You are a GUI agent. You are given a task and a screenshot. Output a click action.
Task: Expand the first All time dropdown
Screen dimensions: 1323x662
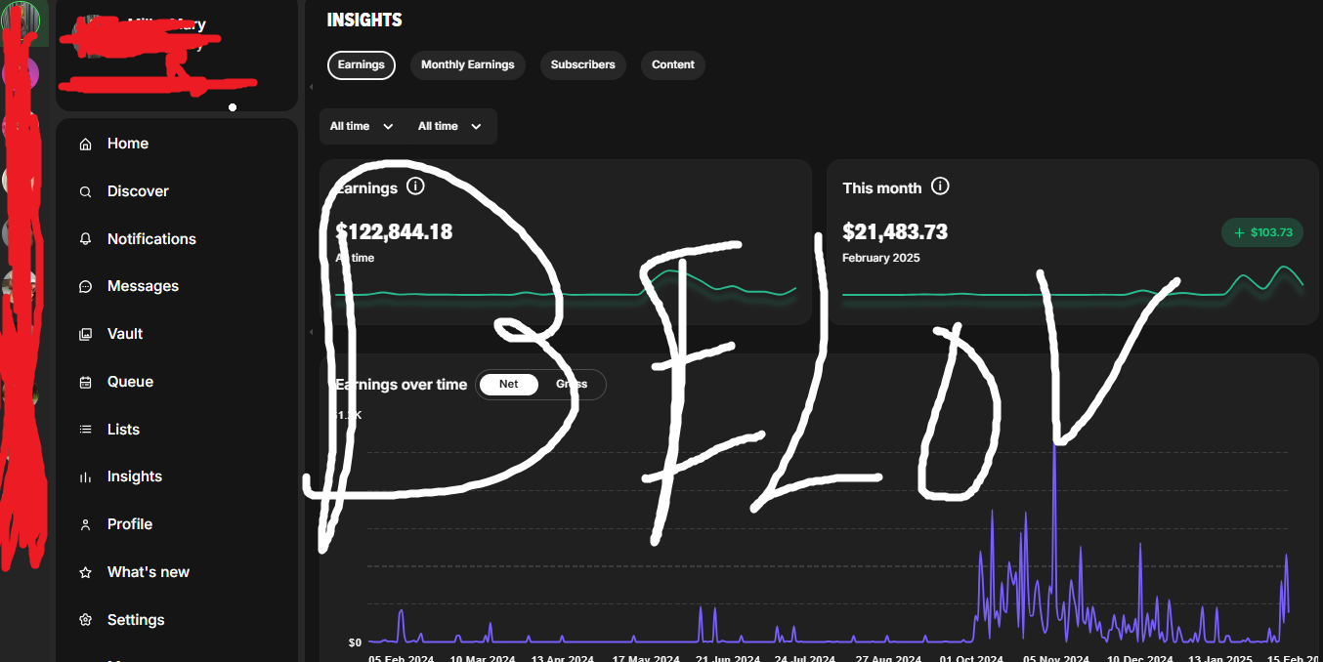(362, 127)
